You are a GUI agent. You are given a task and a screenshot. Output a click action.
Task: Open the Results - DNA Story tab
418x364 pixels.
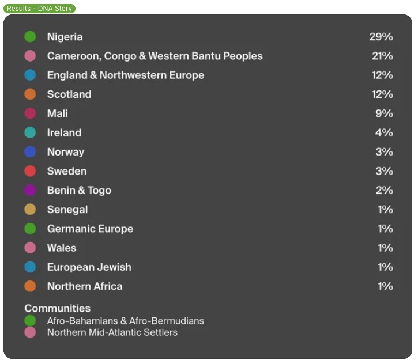tap(39, 9)
